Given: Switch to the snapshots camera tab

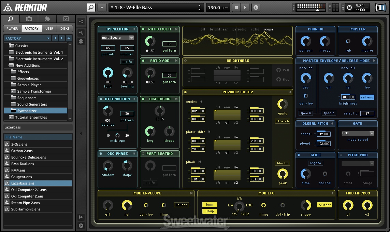Looking at the screenshot, I should click(29, 19).
